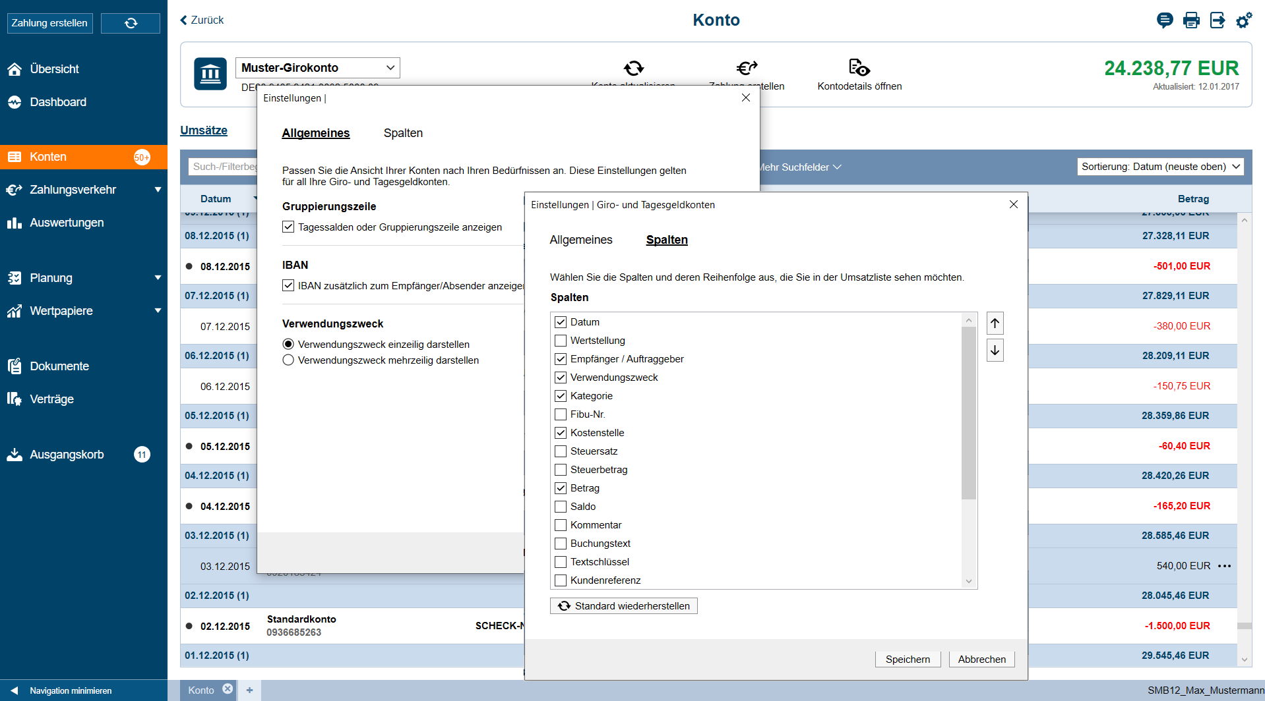Screen dimensions: 1265x701
Task: Open the Übersicht home icon
Action: point(15,69)
